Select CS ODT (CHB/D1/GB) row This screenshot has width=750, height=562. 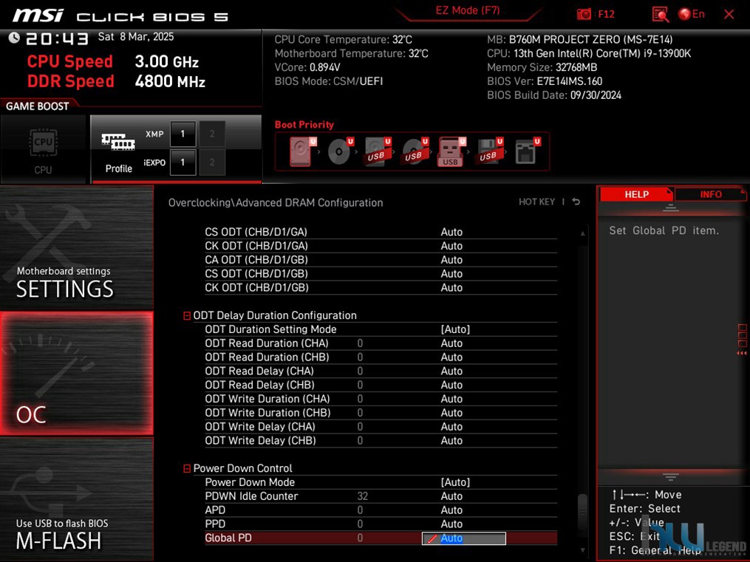coord(381,273)
